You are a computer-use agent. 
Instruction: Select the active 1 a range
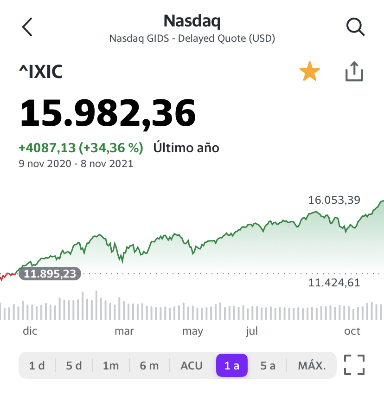(232, 365)
